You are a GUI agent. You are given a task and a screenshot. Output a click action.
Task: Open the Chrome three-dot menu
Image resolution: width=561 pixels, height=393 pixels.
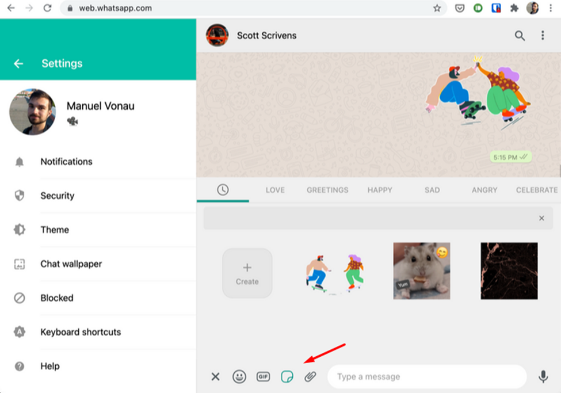(x=551, y=8)
